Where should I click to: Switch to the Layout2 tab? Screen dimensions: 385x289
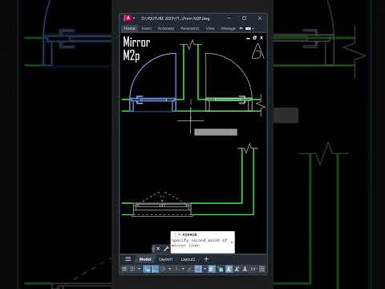pyautogui.click(x=188, y=259)
